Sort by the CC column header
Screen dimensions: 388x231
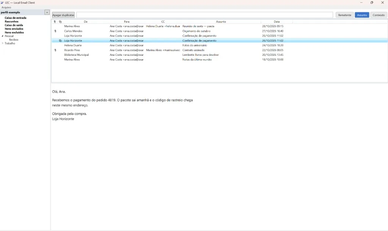(x=163, y=22)
